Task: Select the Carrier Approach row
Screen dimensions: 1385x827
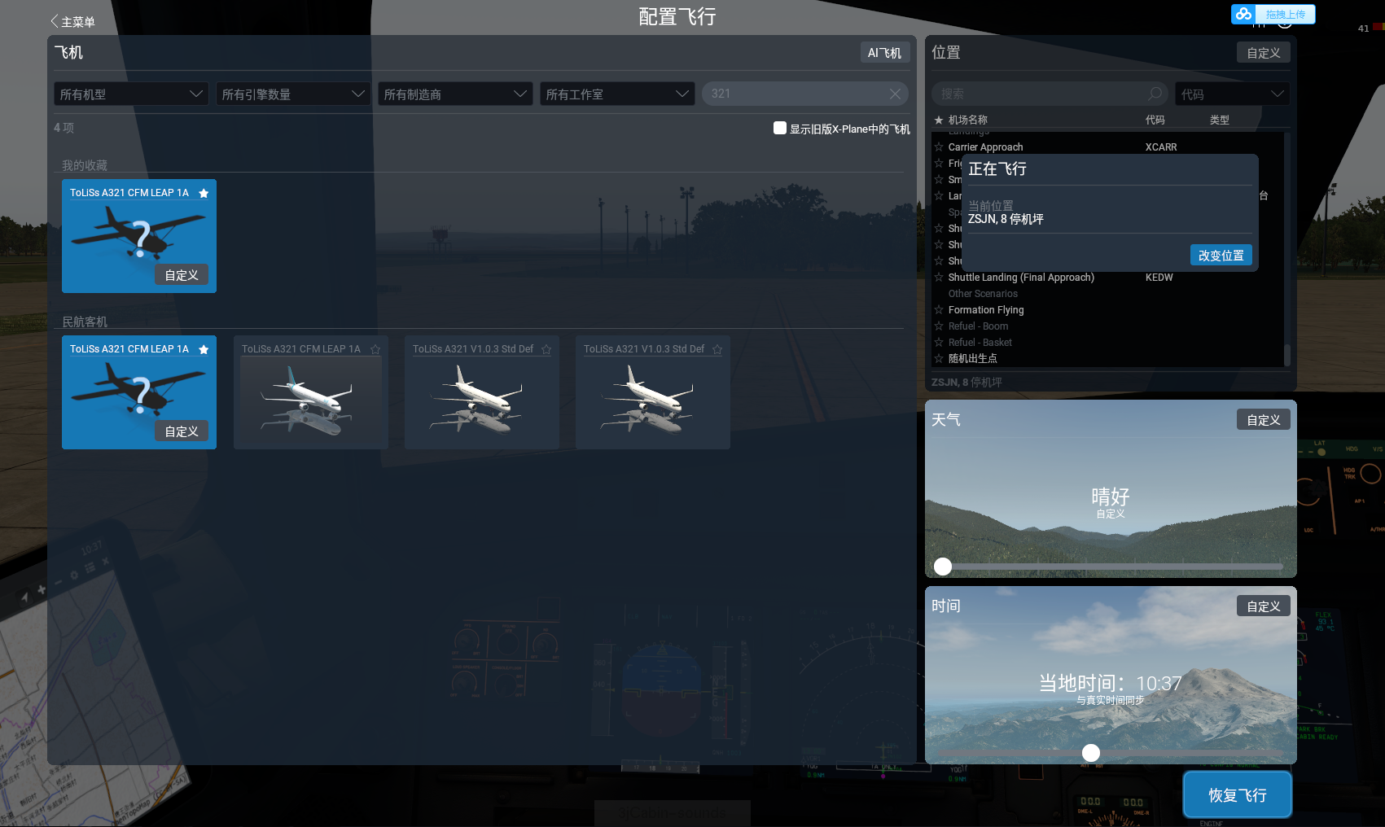Action: point(1107,147)
